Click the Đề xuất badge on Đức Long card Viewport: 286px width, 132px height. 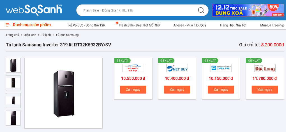tap(254, 60)
